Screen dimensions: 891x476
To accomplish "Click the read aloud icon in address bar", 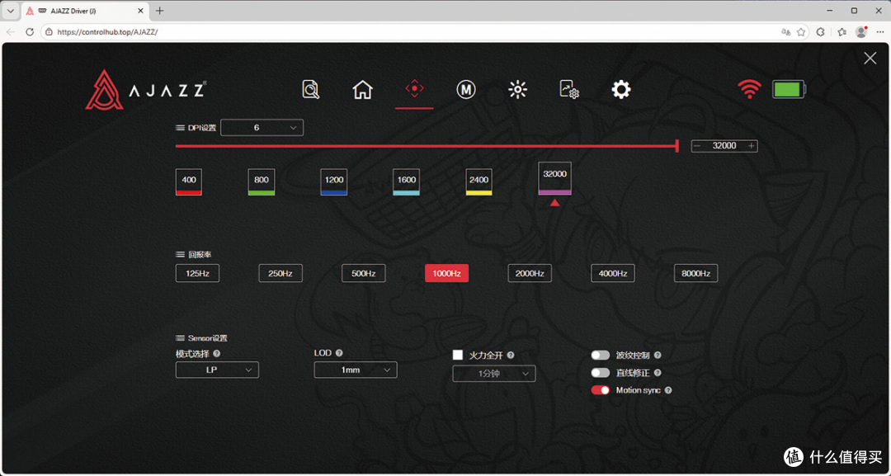I will click(x=786, y=32).
